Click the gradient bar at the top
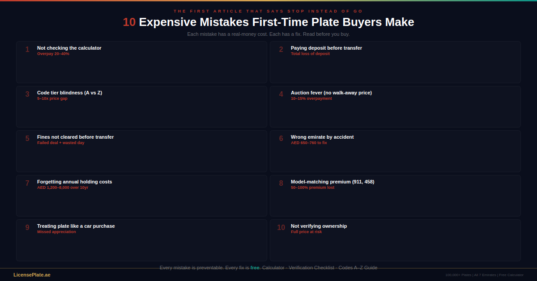Screen dimensions: 537x281 (268, 1)
